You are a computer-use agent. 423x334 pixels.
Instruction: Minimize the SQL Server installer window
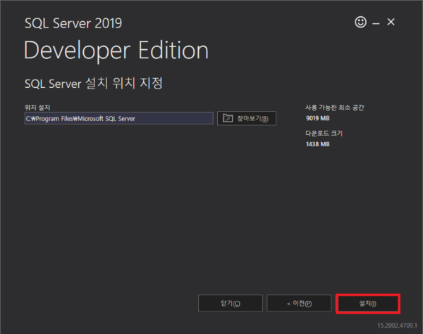pos(376,24)
